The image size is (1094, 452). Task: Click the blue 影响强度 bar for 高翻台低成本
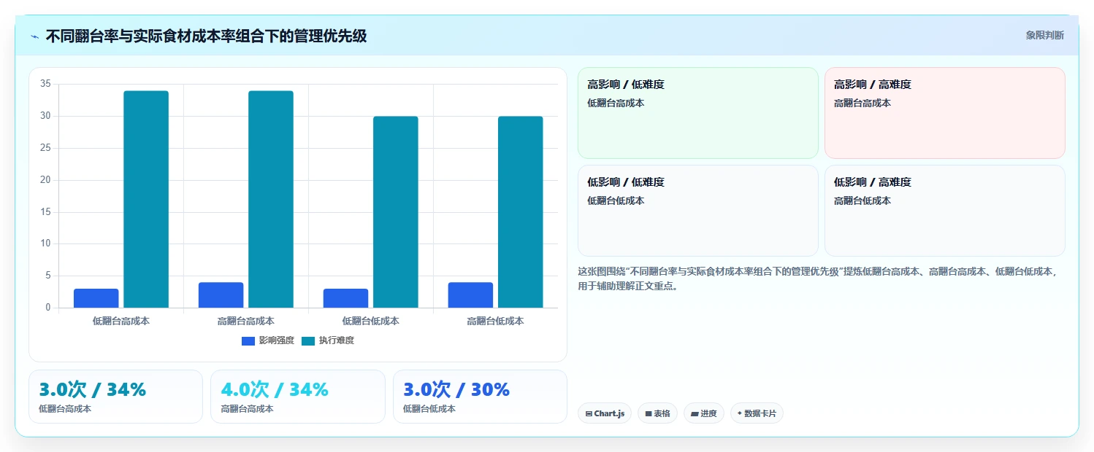(x=471, y=295)
